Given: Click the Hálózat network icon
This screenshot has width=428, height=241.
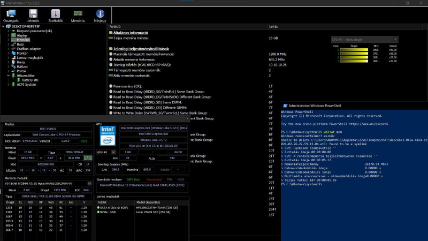Looking at the screenshot, I should point(13,66).
